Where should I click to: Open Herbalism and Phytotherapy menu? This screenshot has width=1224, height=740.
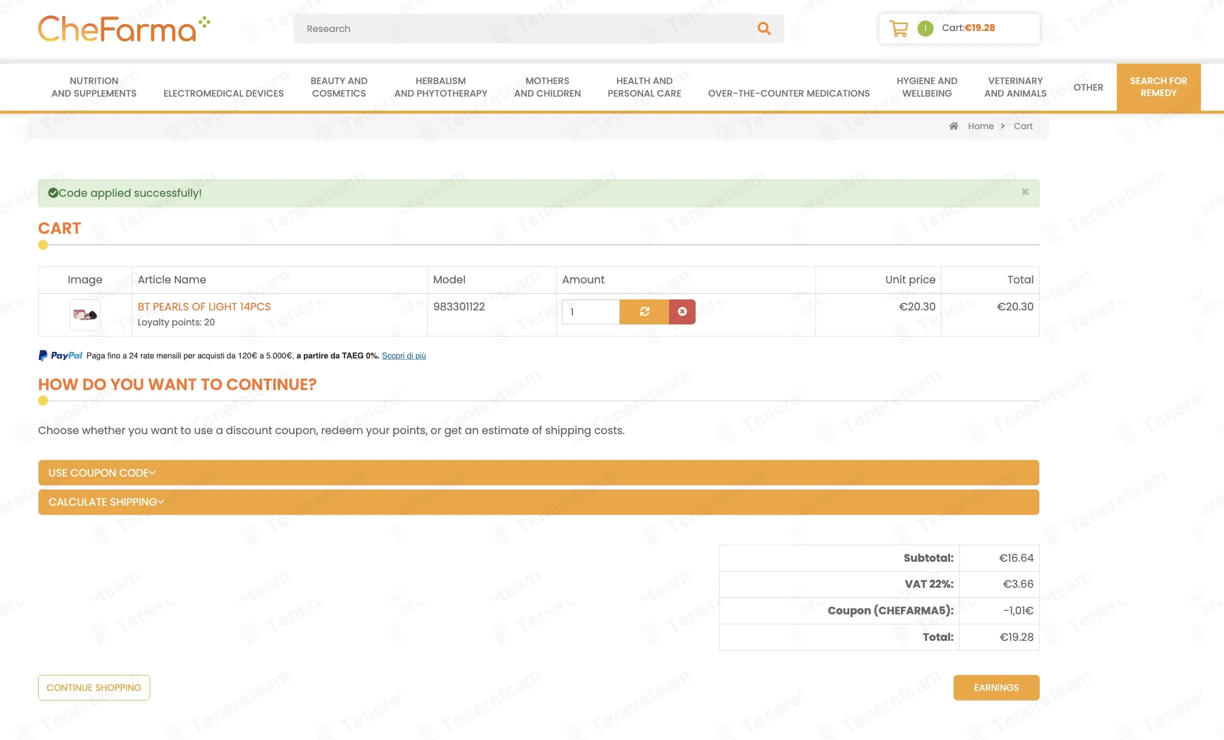(441, 87)
